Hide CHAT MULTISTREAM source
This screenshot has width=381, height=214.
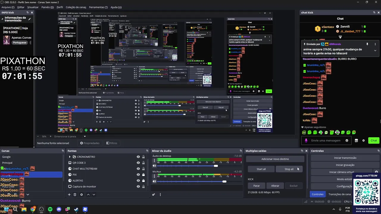(x=138, y=169)
